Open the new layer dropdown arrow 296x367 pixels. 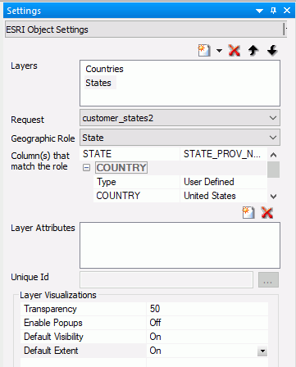219,51
